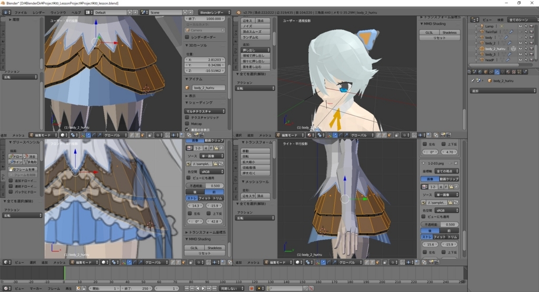
Task: Select the フィット option in bottom-left image panel
Action: [x=205, y=198]
